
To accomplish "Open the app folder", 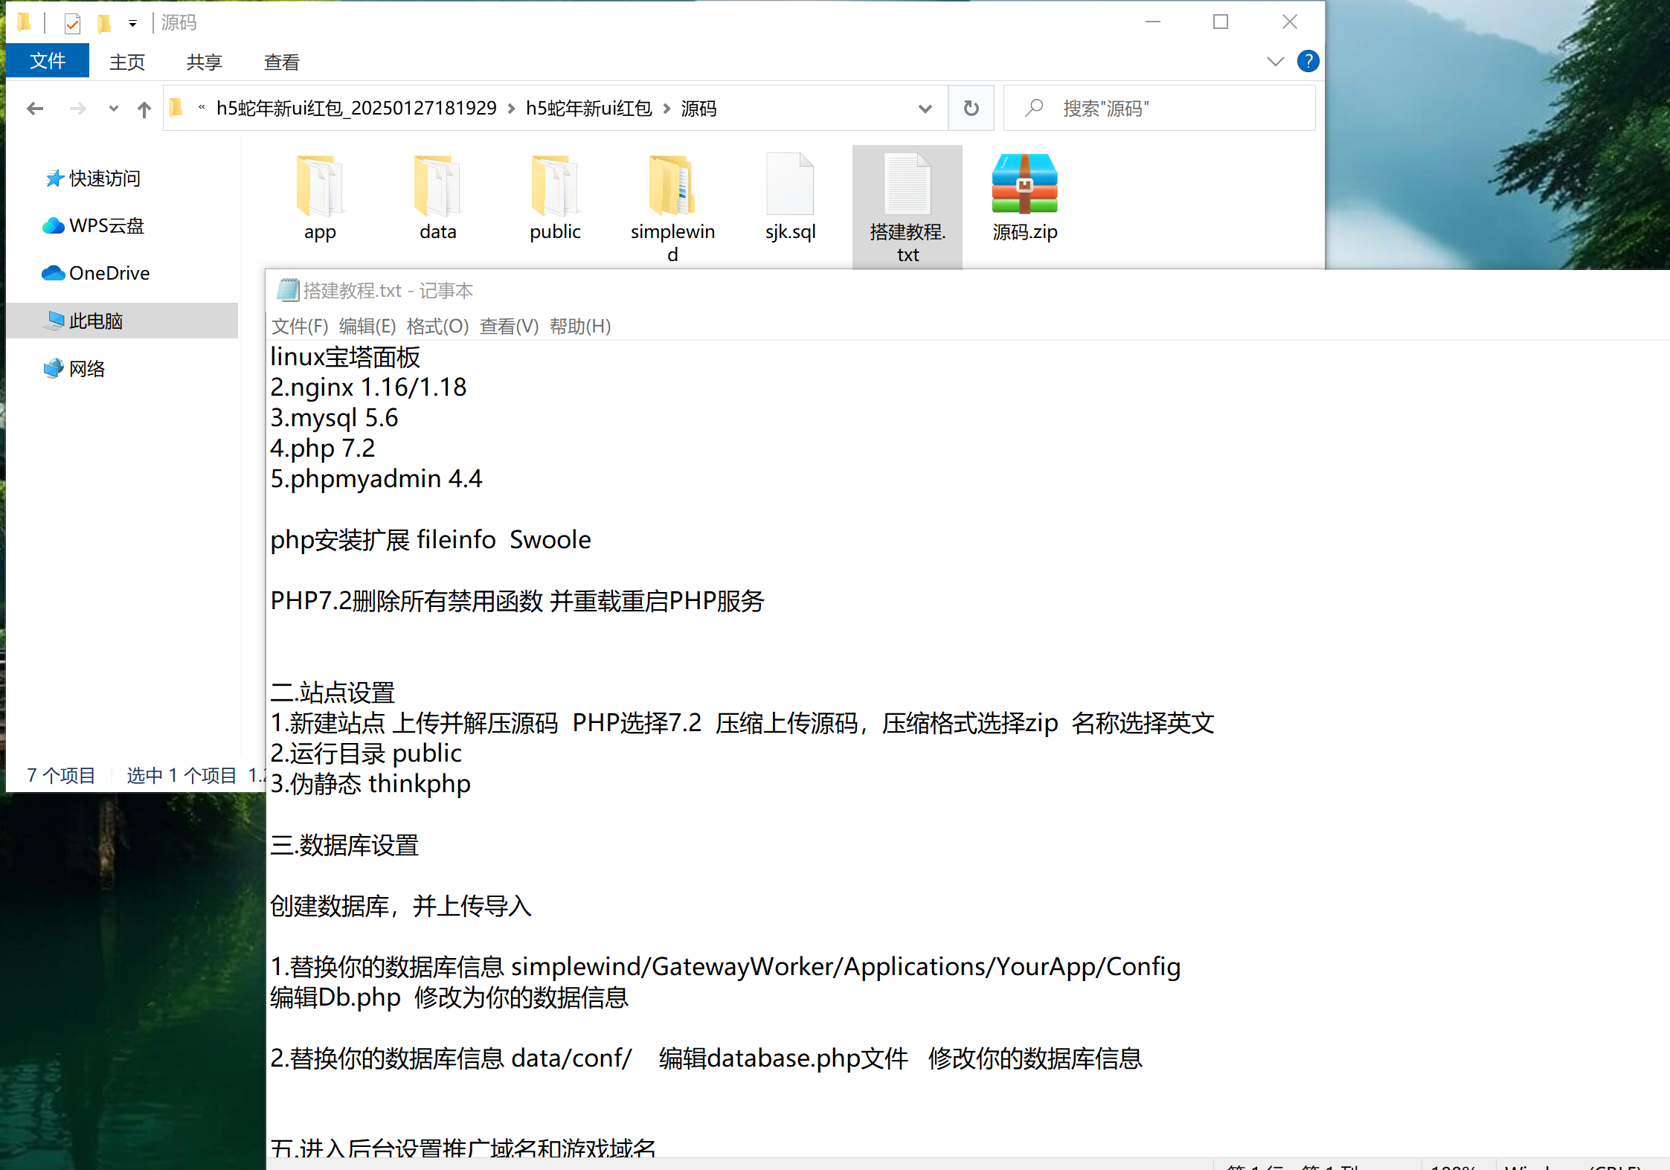I will point(320,197).
